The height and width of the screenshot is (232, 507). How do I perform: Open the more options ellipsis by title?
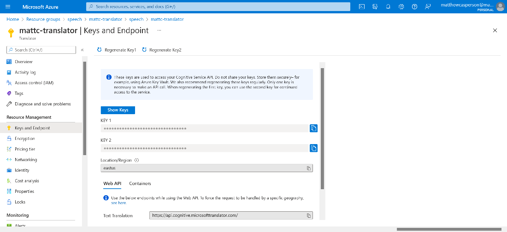pyautogui.click(x=159, y=30)
